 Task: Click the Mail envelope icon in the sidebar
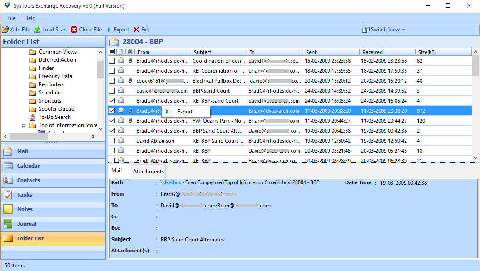[8, 151]
